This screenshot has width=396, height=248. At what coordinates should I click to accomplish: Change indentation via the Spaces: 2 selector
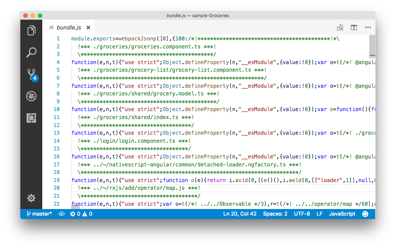275,214
